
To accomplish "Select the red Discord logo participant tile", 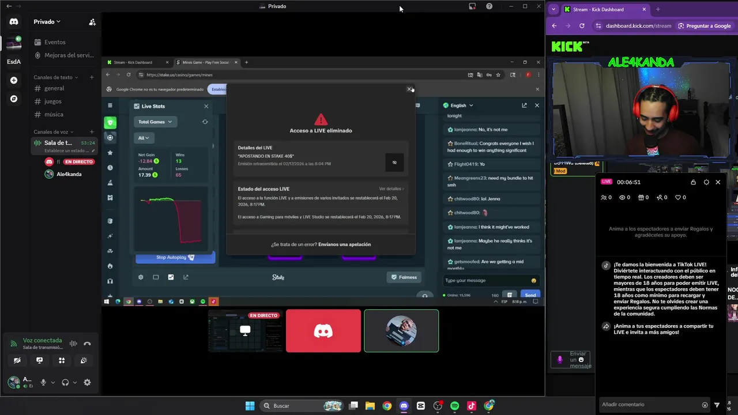I will point(323,331).
